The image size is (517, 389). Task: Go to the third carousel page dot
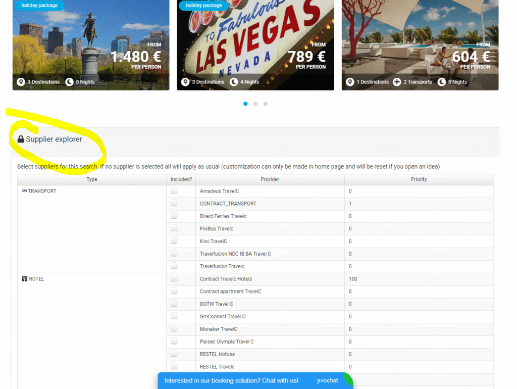coord(266,104)
